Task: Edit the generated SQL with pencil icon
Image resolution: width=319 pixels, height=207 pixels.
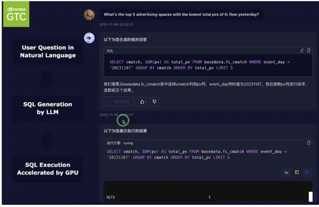Action: click(x=302, y=51)
